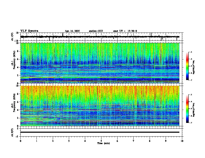Click the ch.1 color scale log(PSD) unit label

click(x=194, y=67)
